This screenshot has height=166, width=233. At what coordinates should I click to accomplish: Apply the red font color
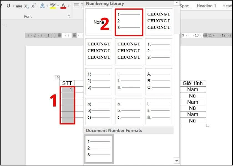64,6
